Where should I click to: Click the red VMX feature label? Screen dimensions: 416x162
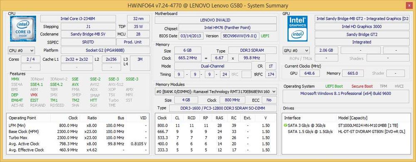coord(34,95)
